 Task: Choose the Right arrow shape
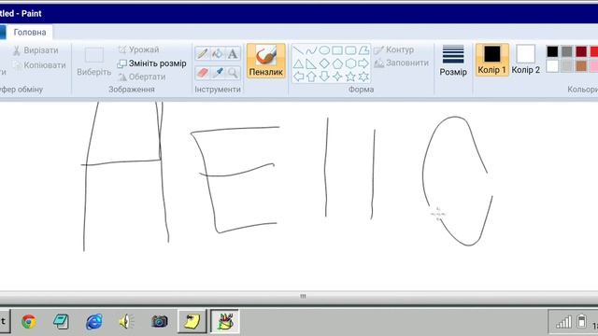pyautogui.click(x=363, y=63)
